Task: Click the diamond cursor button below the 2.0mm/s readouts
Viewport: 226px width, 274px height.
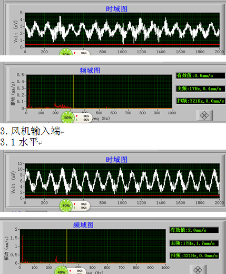Action: click(198, 270)
